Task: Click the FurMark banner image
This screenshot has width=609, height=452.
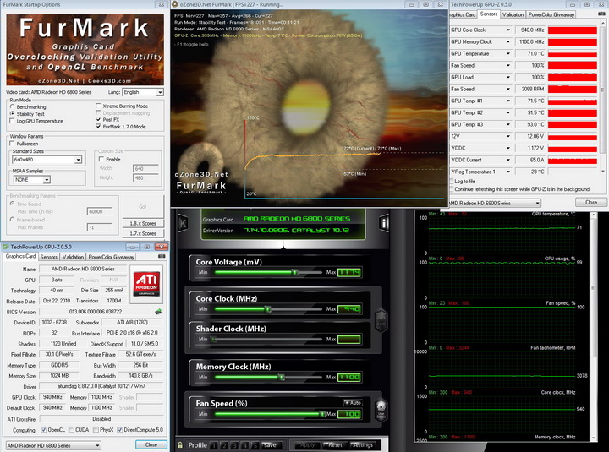Action: coord(85,50)
